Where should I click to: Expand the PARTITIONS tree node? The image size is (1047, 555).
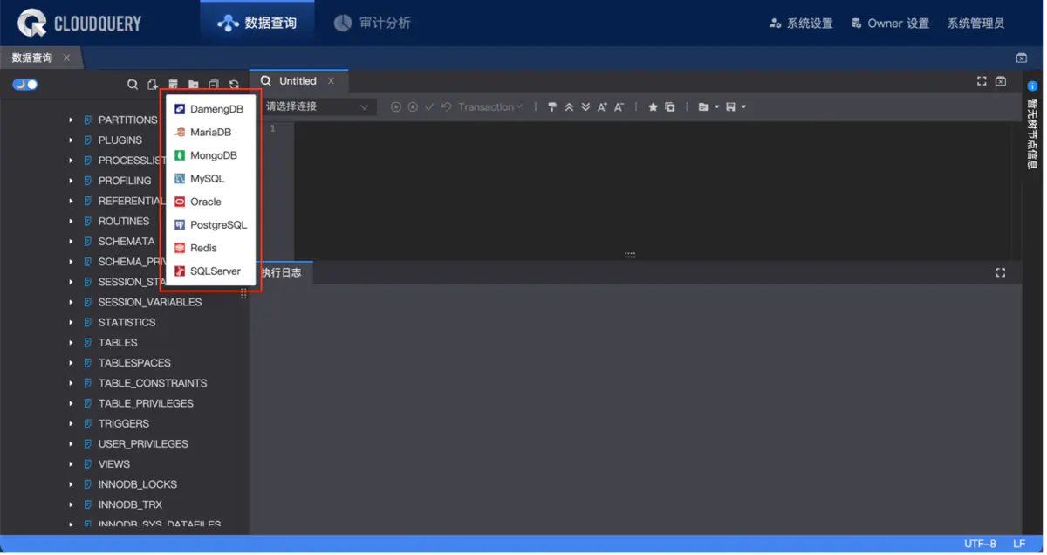71,120
